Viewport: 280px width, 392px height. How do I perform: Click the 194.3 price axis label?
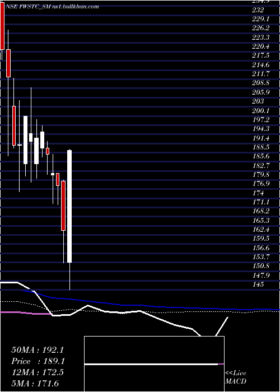pyautogui.click(x=261, y=129)
